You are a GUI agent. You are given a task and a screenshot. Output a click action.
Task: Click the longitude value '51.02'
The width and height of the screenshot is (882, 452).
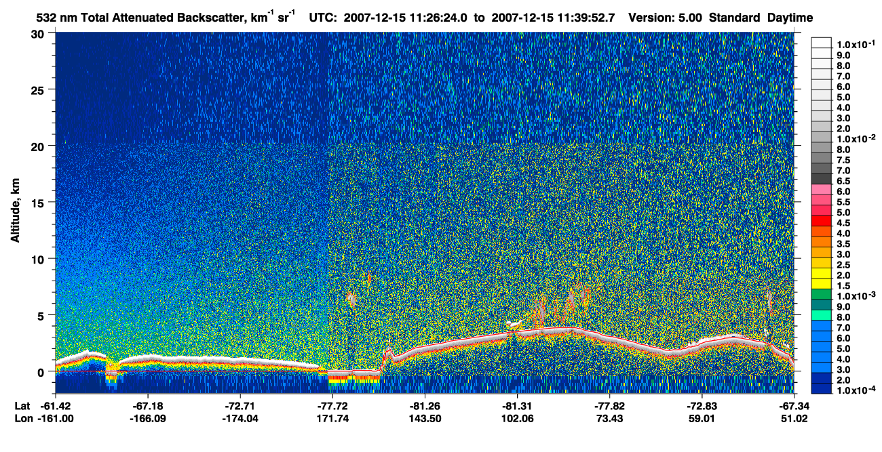click(794, 419)
